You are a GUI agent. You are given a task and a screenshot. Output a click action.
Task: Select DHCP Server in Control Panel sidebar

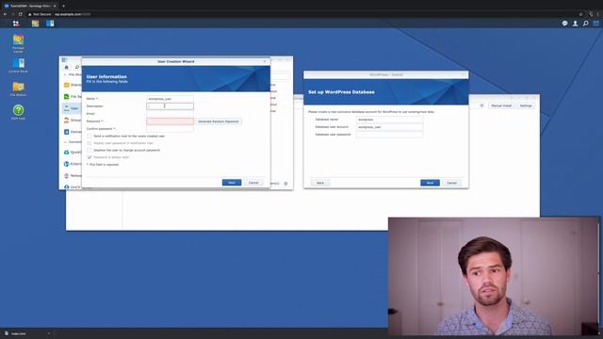point(72,186)
